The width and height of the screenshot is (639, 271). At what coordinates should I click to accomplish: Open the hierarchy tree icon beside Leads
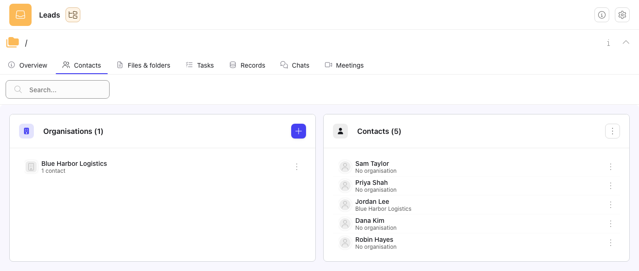pos(73,15)
